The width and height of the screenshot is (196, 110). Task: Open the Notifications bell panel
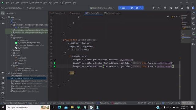[x=193, y=13]
